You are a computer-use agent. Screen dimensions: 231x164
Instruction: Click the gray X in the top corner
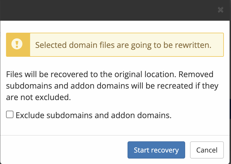[x=221, y=10]
